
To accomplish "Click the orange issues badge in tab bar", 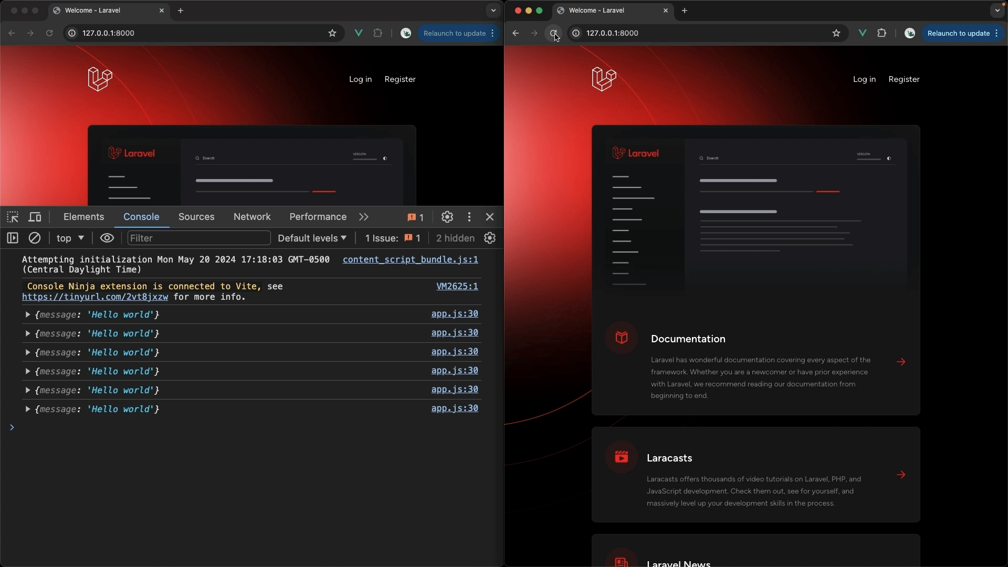I will [x=415, y=217].
